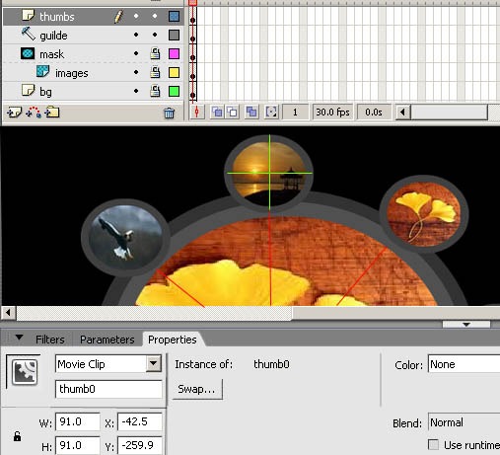Click mask layer magenta outline swatch

(x=174, y=53)
